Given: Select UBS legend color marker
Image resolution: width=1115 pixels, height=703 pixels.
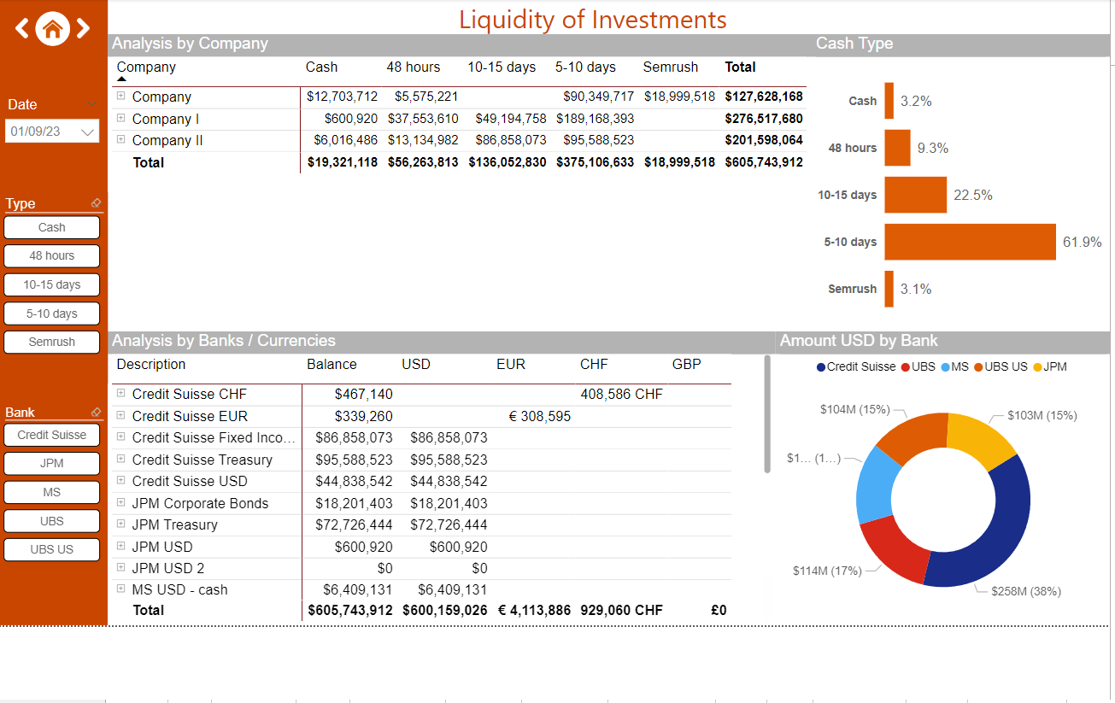Looking at the screenshot, I should [x=906, y=367].
